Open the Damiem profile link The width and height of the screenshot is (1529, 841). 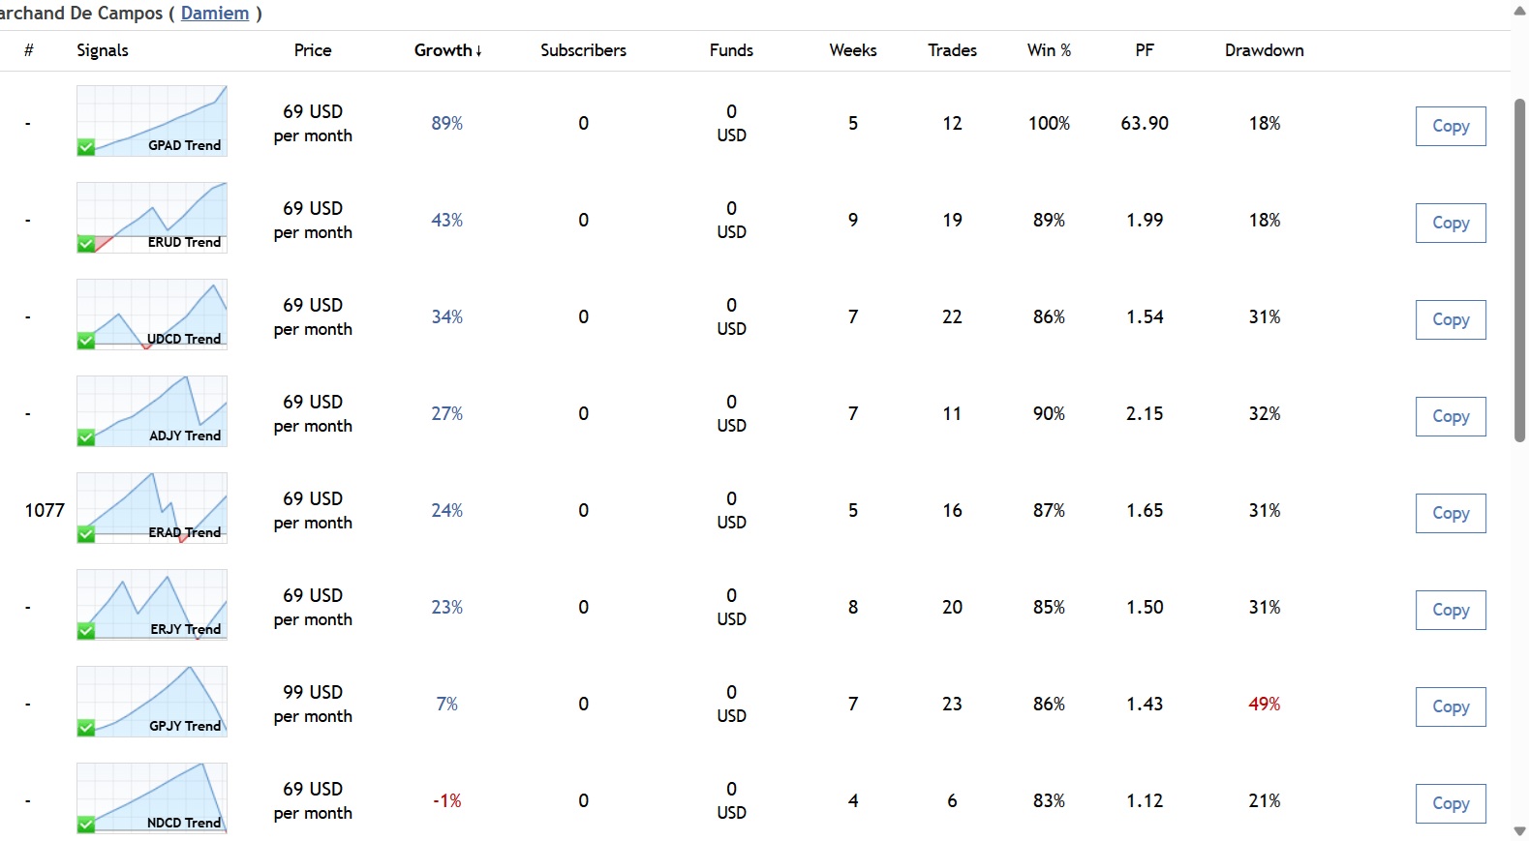click(x=215, y=14)
